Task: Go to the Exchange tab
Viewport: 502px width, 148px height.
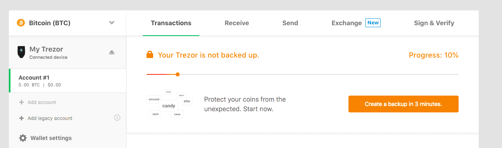Action: (x=346, y=23)
